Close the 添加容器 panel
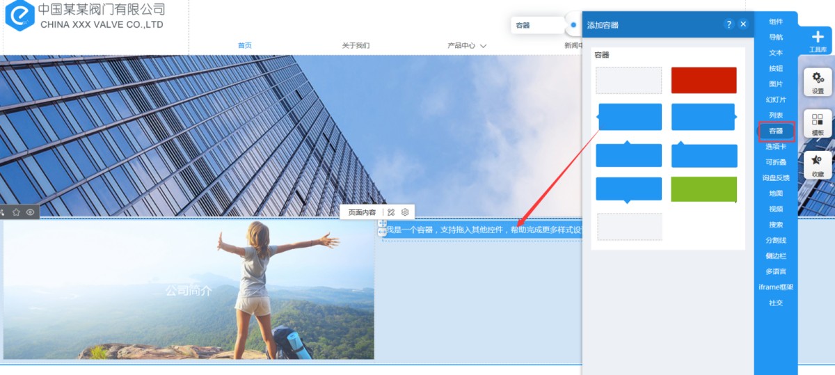The width and height of the screenshot is (835, 375). pyautogui.click(x=743, y=24)
